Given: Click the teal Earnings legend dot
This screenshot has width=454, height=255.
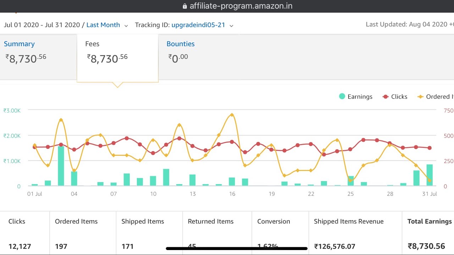Looking at the screenshot, I should click(x=342, y=96).
